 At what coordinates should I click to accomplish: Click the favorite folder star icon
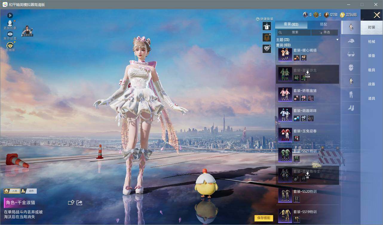[x=71, y=203]
